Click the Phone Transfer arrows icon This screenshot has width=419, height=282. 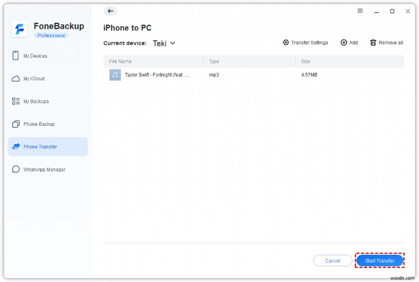tap(16, 146)
